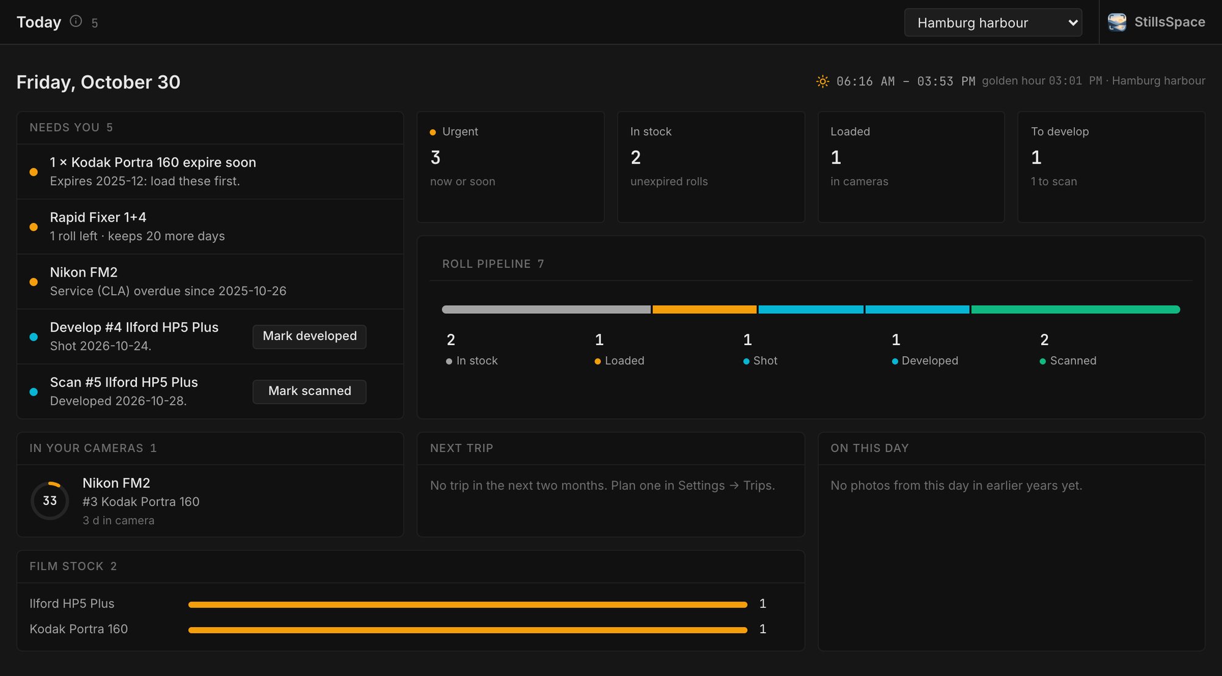Click the orange Loaded pipeline segment
Image resolution: width=1222 pixels, height=676 pixels.
point(704,310)
